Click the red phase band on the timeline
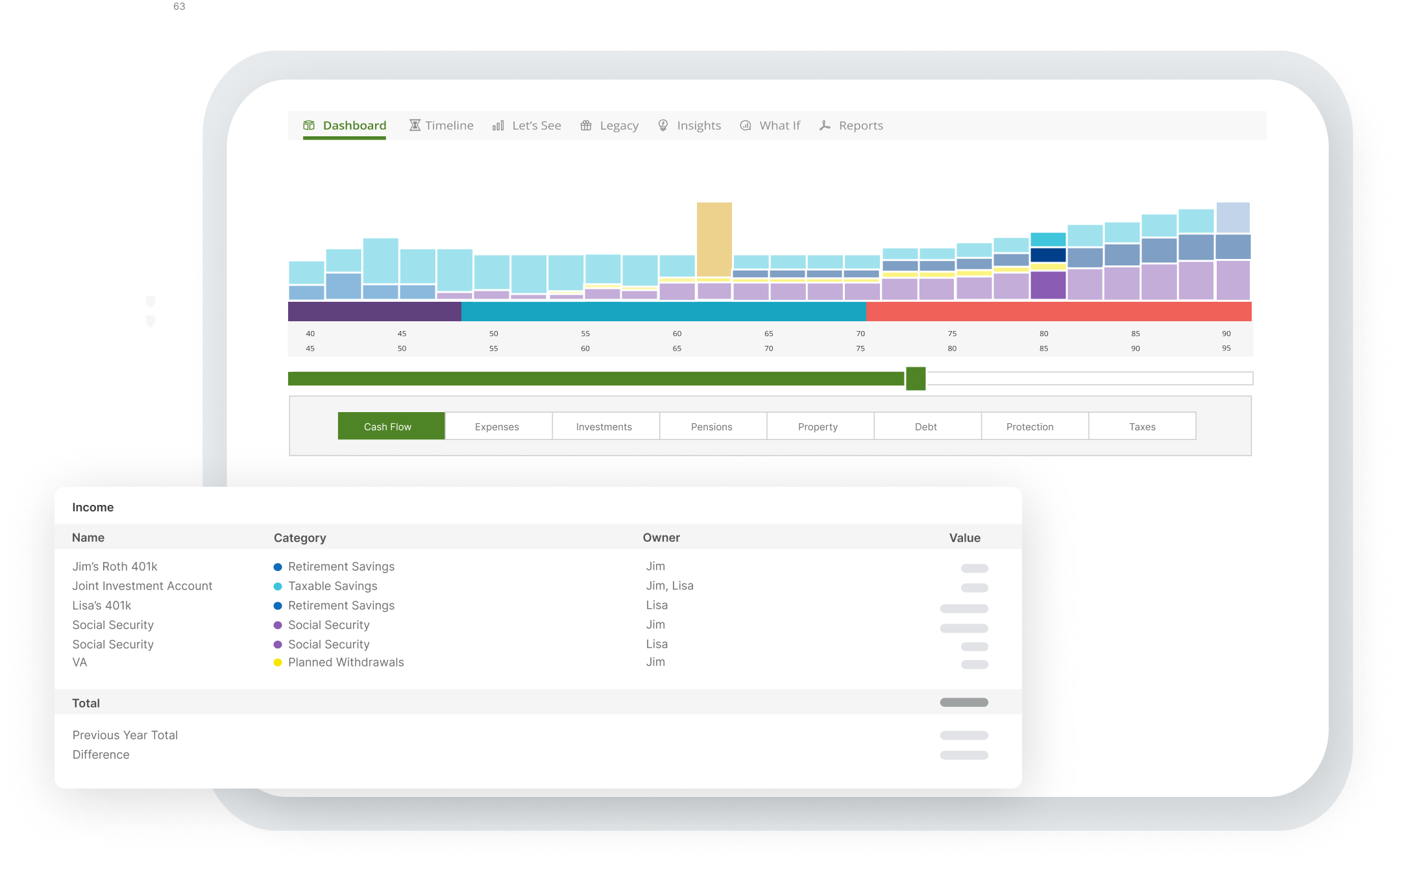Image resolution: width=1401 pixels, height=869 pixels. 1058,312
